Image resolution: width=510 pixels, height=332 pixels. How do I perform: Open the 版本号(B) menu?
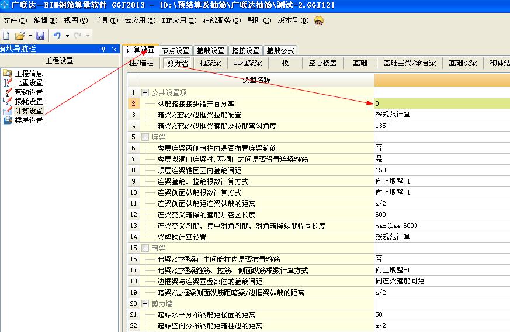(293, 20)
